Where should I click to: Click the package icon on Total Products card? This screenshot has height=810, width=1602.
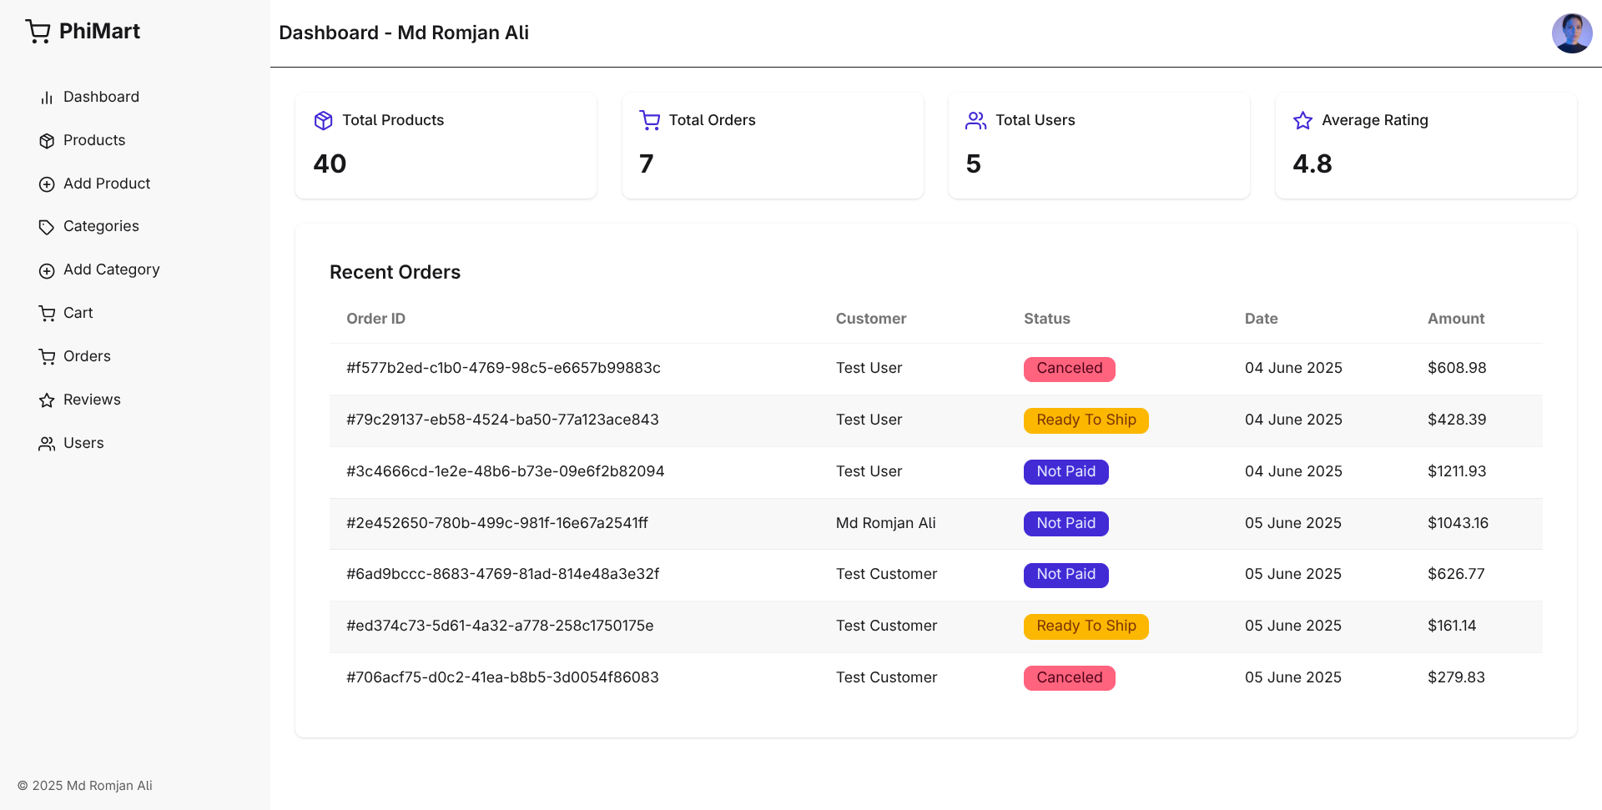click(x=323, y=120)
